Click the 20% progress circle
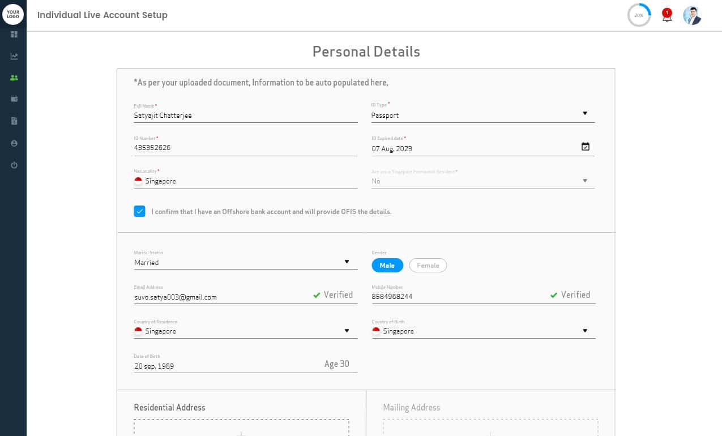The height and width of the screenshot is (436, 722). click(639, 15)
